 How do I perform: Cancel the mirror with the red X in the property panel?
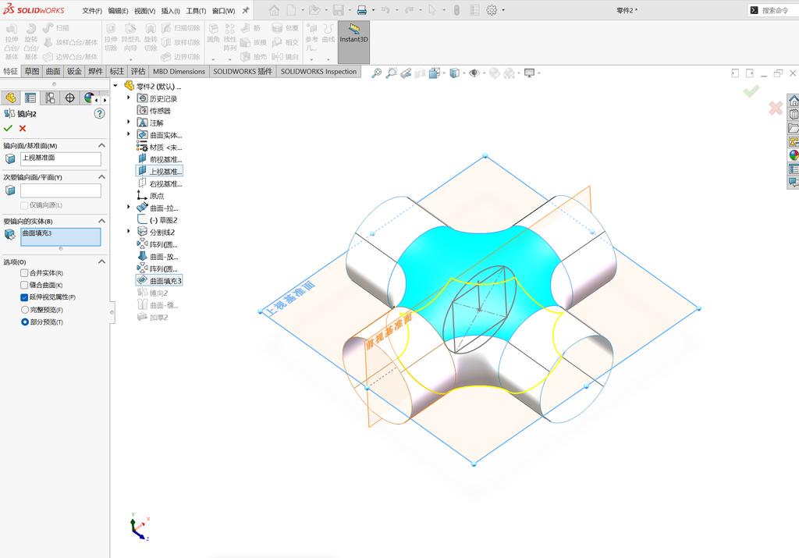(x=23, y=129)
